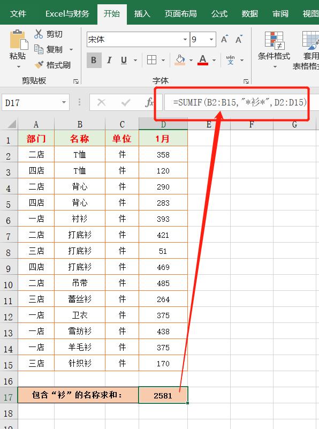319x429 pixels.
Task: Open the font (字体) group dialog launcher
Action: click(246, 81)
